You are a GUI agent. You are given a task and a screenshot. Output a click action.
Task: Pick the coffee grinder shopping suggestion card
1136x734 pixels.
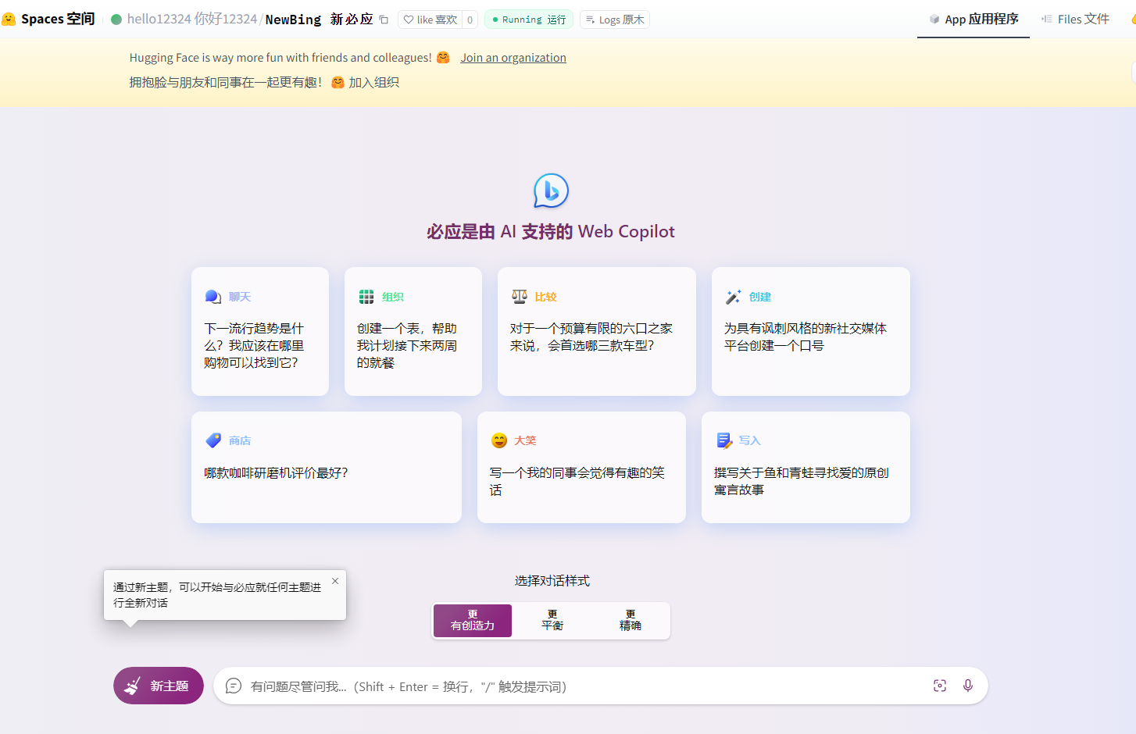point(326,467)
